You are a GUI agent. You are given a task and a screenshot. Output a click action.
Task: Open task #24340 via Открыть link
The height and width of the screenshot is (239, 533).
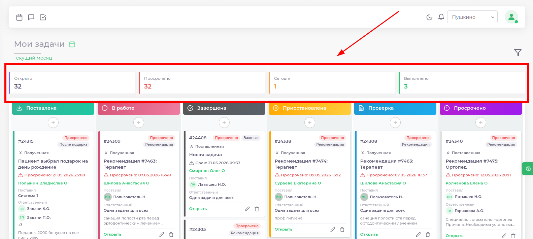click(x=455, y=236)
